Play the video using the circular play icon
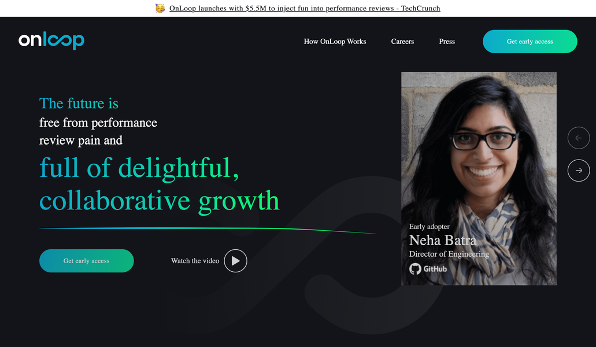The width and height of the screenshot is (596, 347). click(235, 261)
